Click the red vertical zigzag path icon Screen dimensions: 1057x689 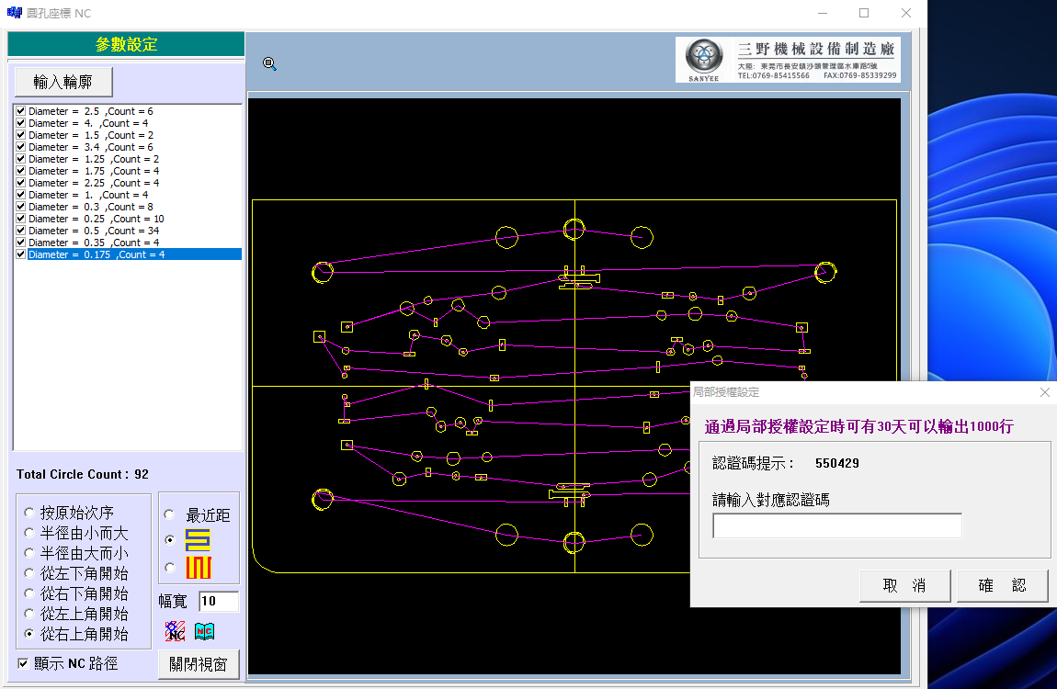(x=199, y=568)
